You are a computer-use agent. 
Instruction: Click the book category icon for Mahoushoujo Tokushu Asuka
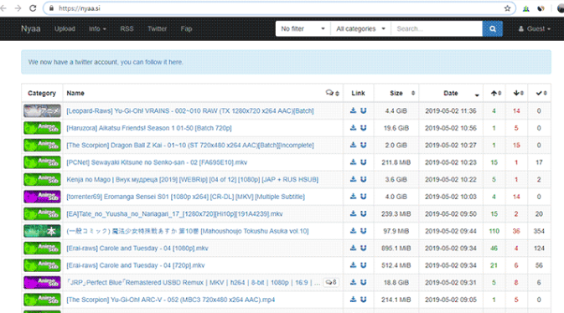click(x=42, y=231)
